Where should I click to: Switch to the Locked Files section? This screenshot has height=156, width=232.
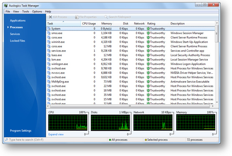point(18,41)
